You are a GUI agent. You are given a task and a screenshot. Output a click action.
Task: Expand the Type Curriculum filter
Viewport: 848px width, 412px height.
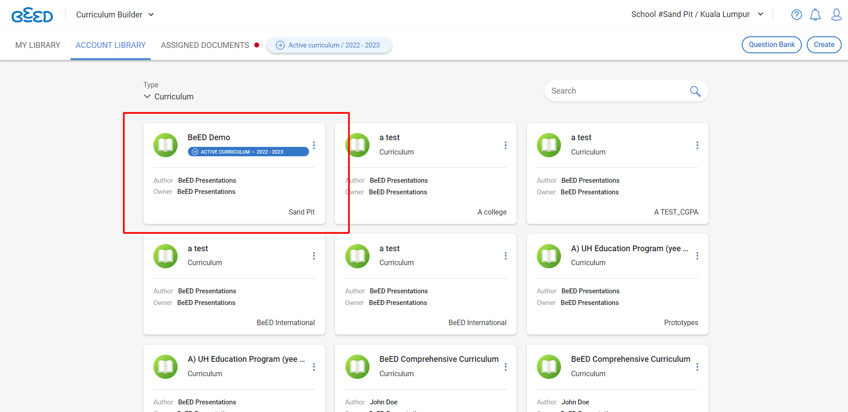(169, 97)
